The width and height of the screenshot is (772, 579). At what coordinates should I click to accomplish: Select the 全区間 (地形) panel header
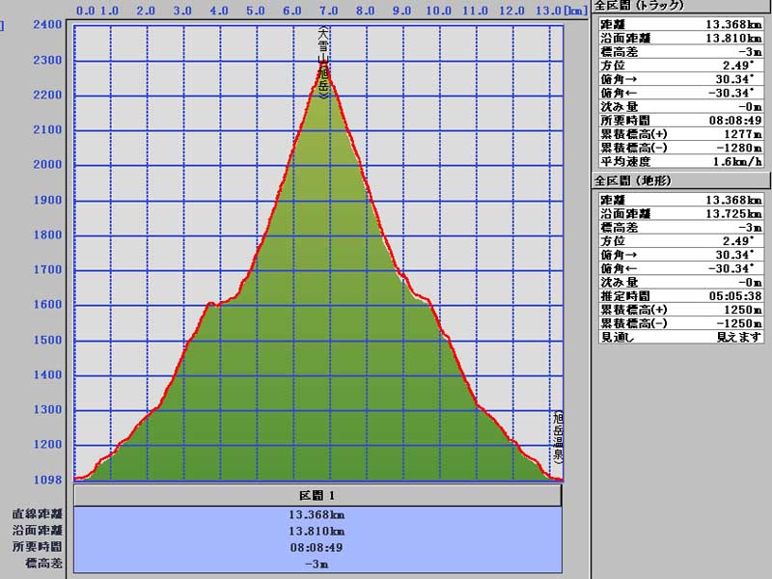click(633, 180)
